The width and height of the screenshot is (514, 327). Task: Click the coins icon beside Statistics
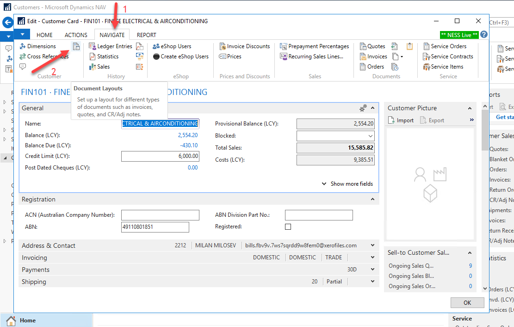[140, 57]
